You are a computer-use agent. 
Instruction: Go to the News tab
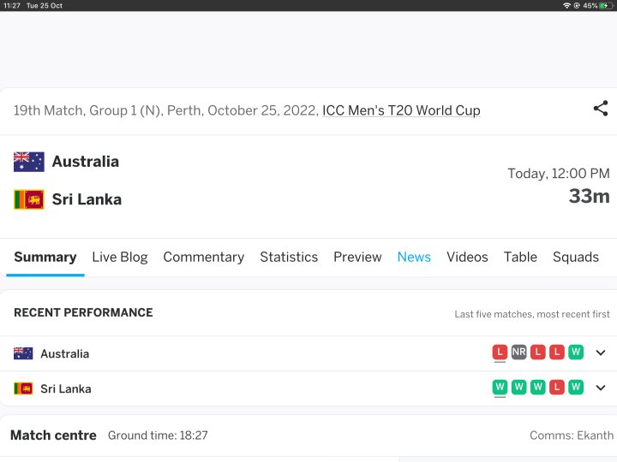[x=414, y=257]
